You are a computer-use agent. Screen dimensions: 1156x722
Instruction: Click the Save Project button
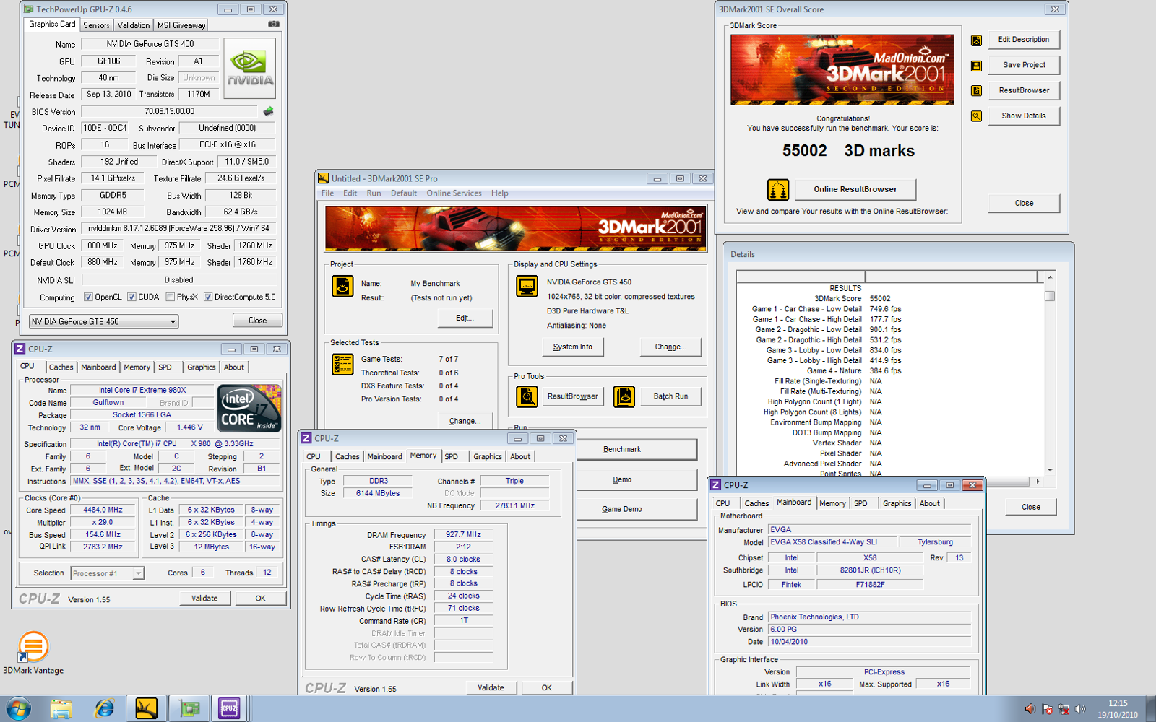tap(1024, 65)
